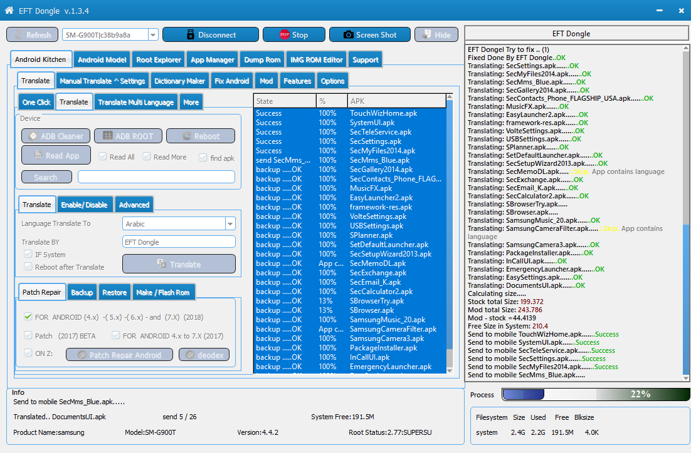The width and height of the screenshot is (691, 453).
Task: Click the Disconnect USB icon
Action: pyautogui.click(x=191, y=35)
